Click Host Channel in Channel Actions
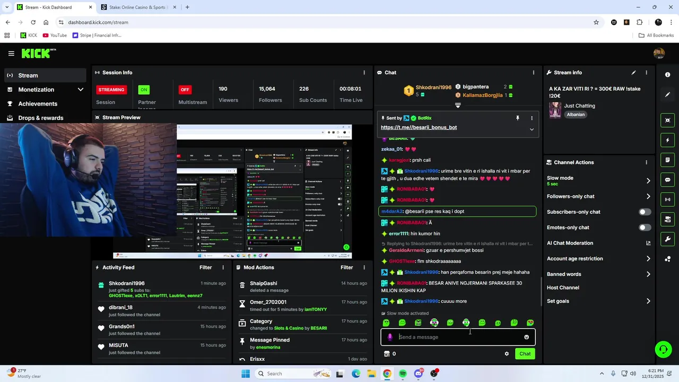Screen dimensions: 679x382 (x=563, y=288)
